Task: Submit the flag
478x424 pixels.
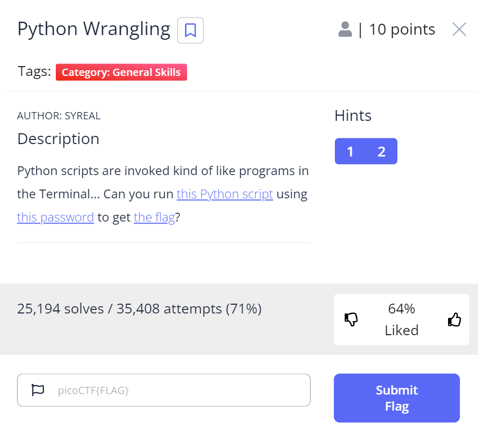Action: tap(396, 398)
